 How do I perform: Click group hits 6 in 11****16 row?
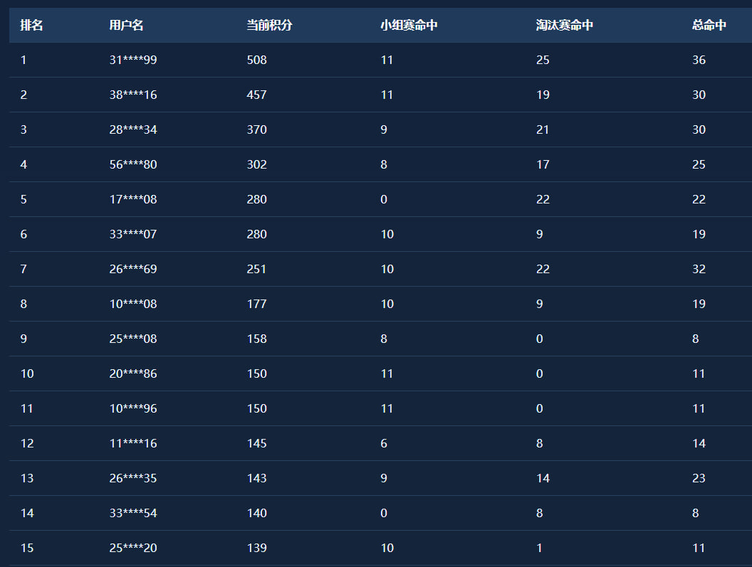pos(384,443)
